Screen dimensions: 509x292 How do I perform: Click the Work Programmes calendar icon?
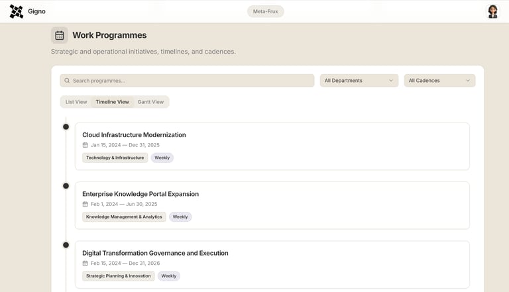(x=60, y=35)
